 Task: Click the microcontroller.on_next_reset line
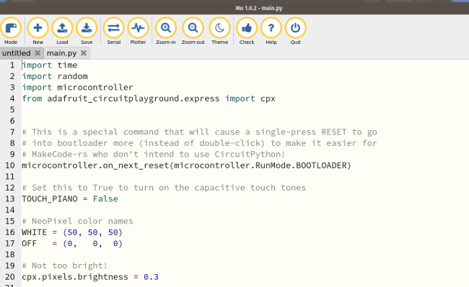pyautogui.click(x=186, y=165)
